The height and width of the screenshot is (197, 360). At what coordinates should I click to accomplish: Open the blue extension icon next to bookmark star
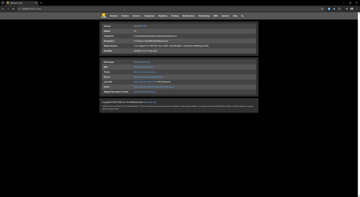tap(329, 9)
